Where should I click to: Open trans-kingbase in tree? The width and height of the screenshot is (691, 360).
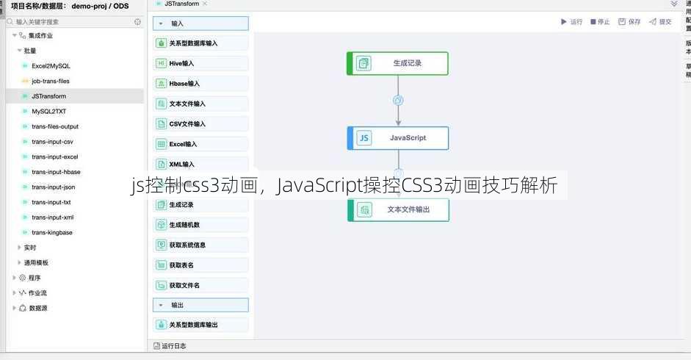click(x=52, y=232)
